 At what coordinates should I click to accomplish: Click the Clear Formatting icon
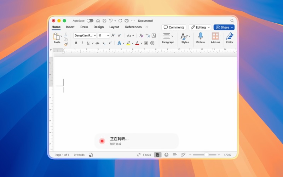141,36
